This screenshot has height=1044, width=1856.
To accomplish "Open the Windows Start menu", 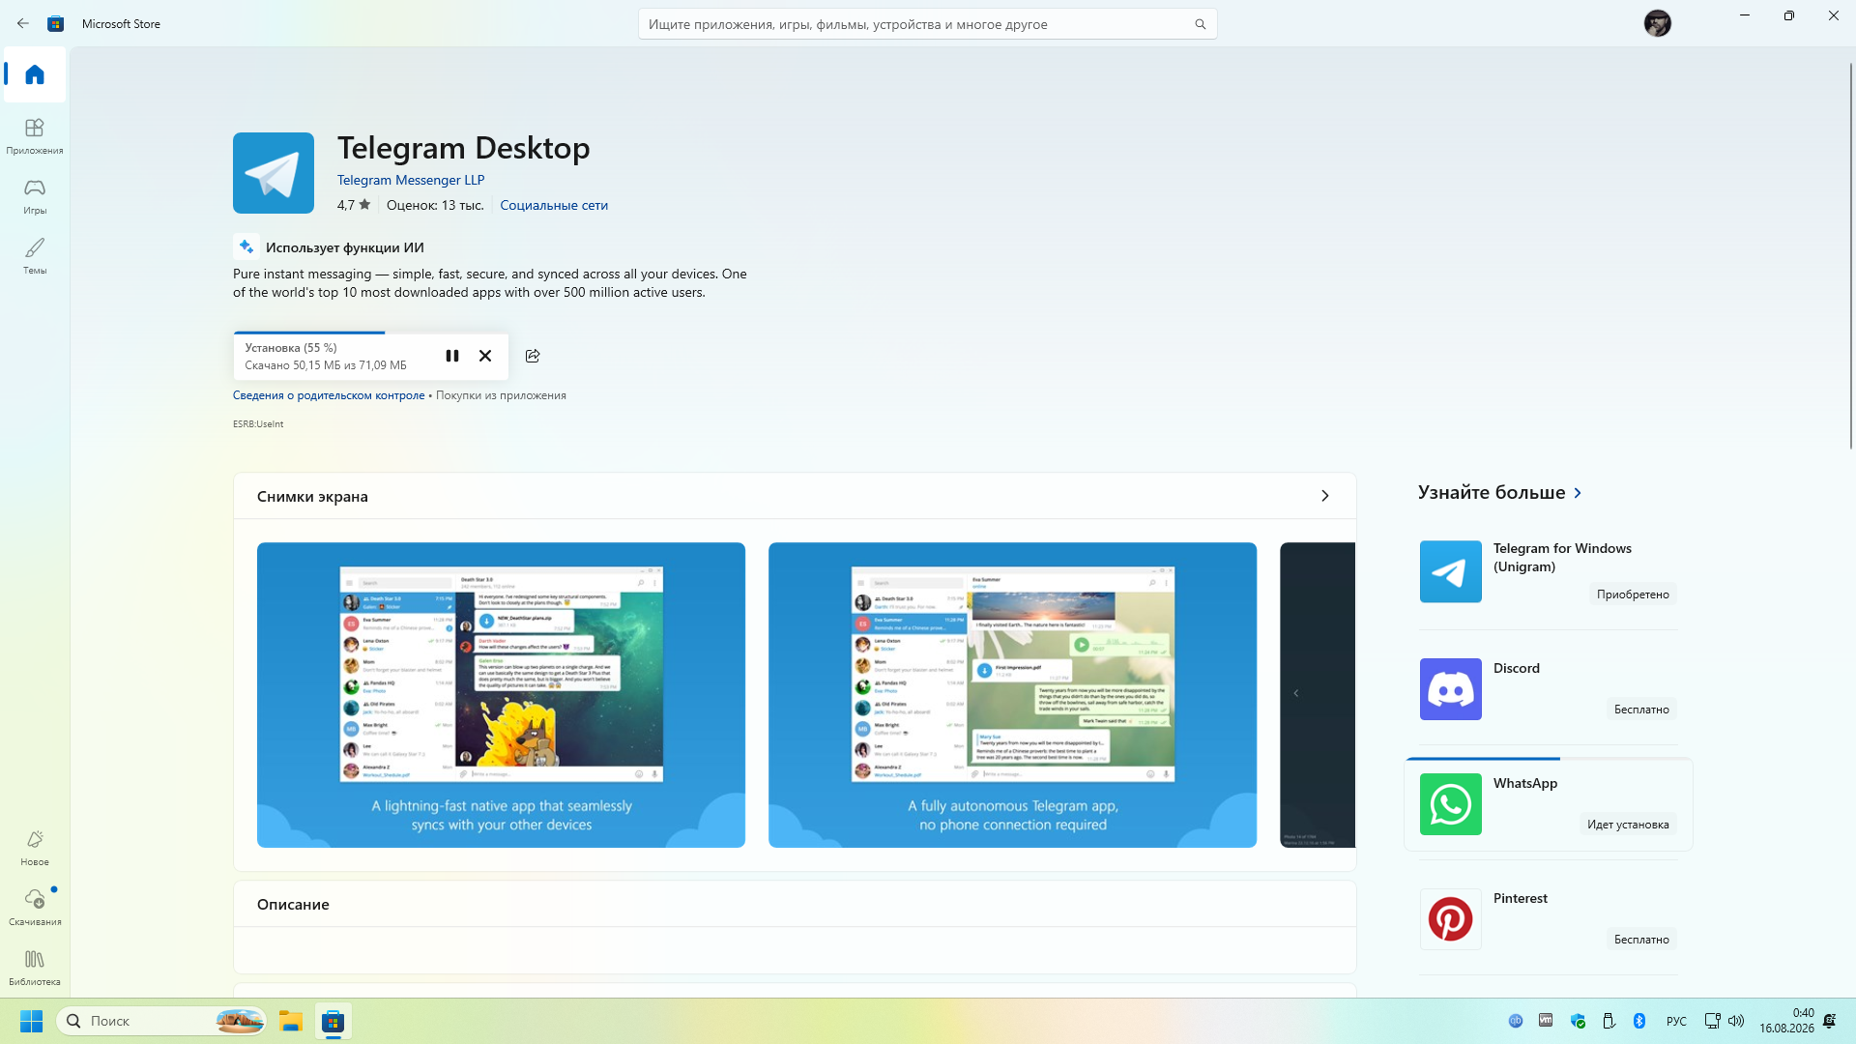I will point(31,1021).
